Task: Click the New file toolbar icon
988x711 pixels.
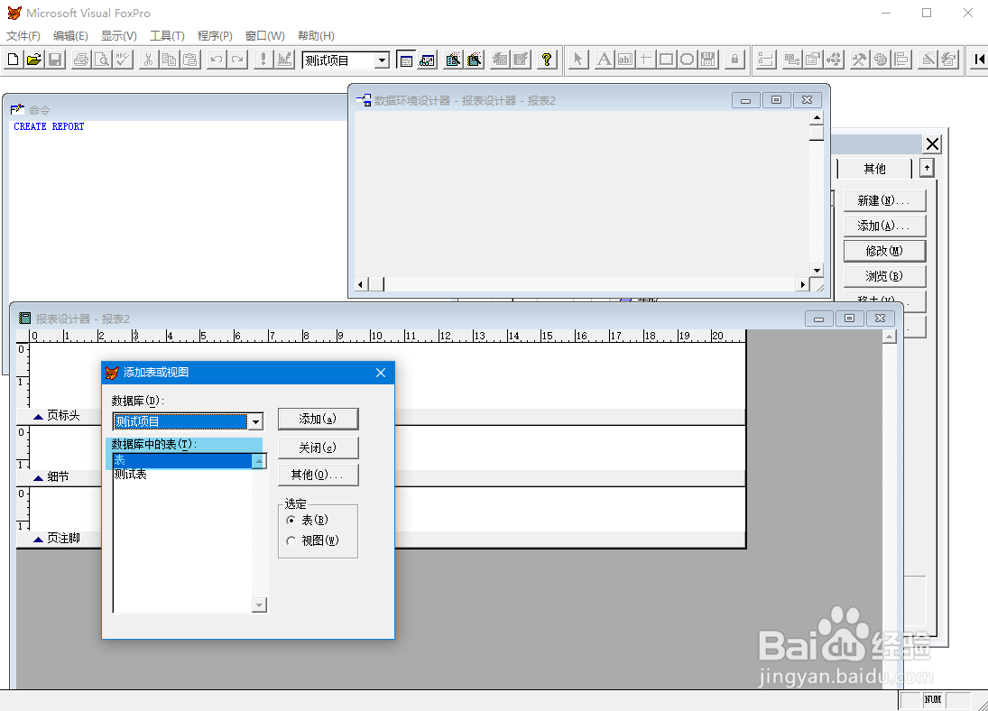Action: point(14,60)
